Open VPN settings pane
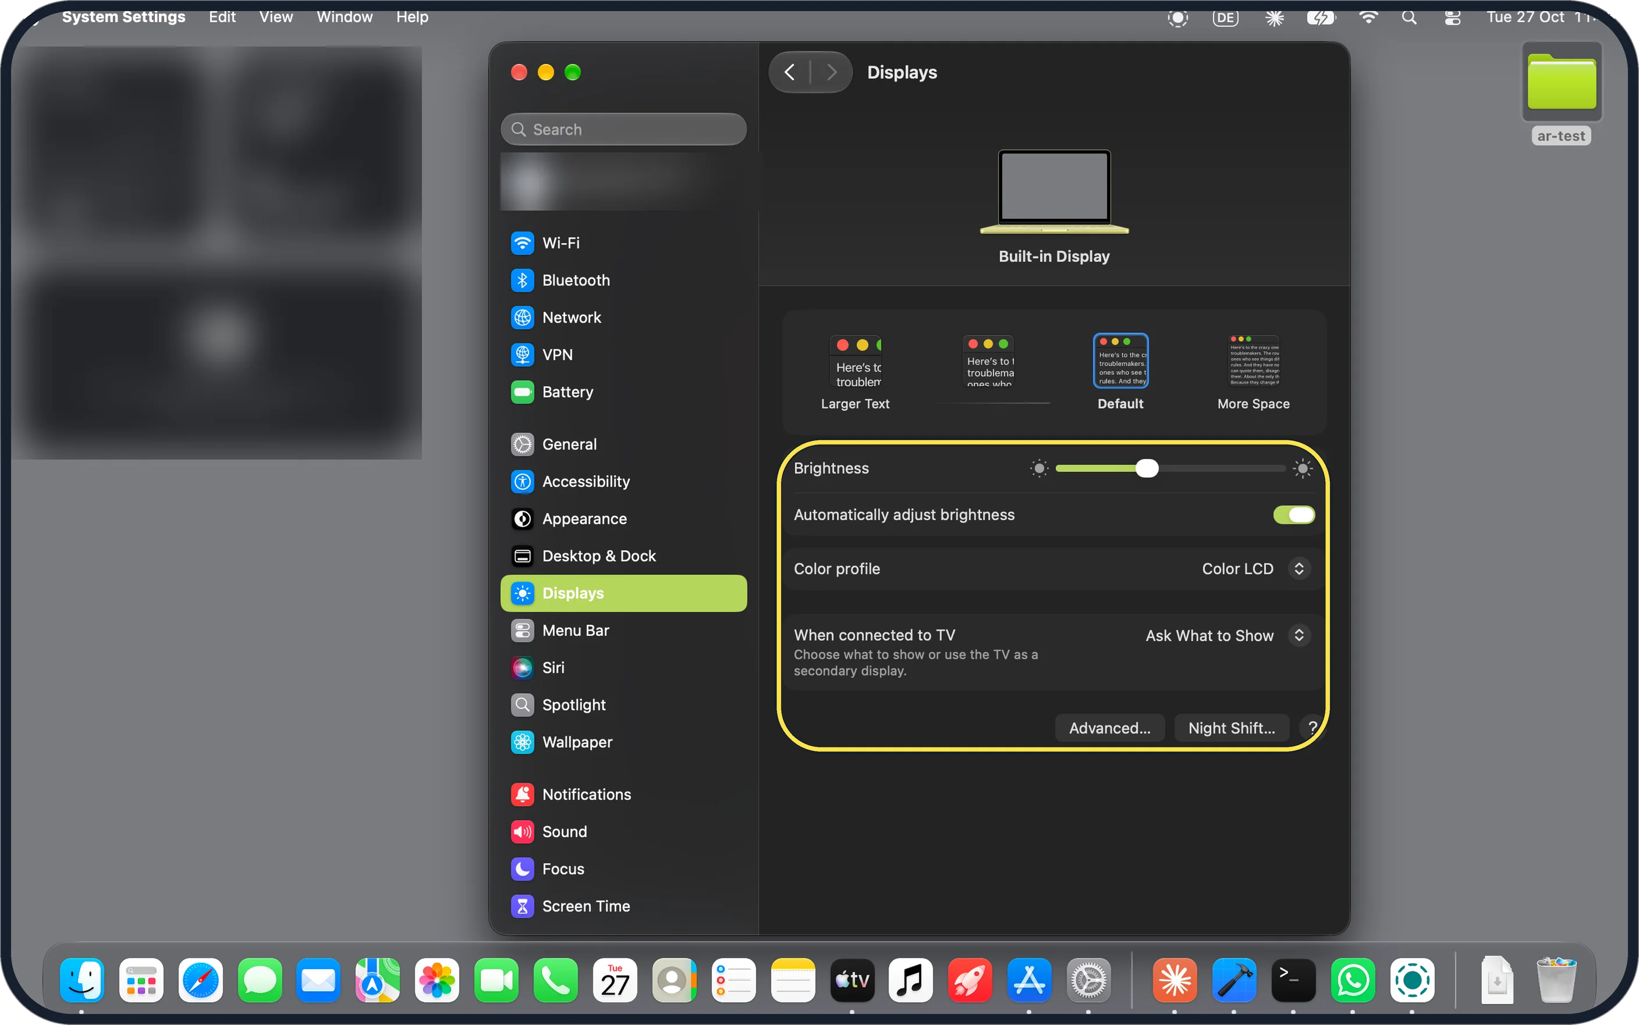The width and height of the screenshot is (1639, 1025). click(x=623, y=354)
